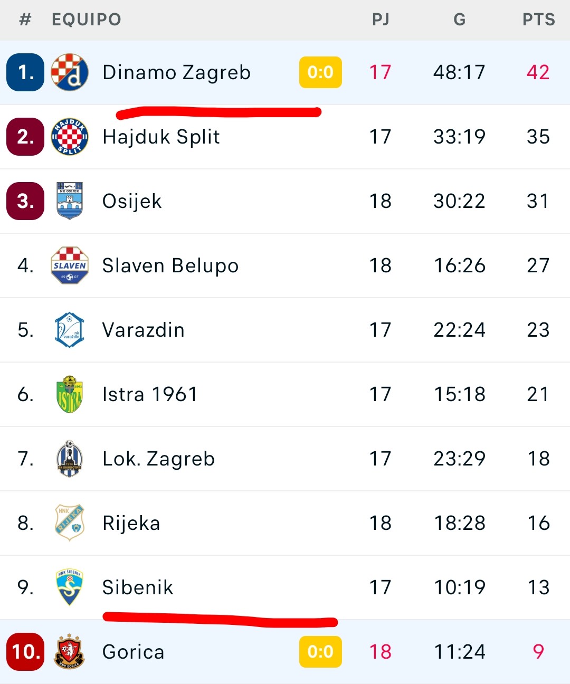Screen dimensions: 570x684
Task: Sort table by PTS column header
Action: [x=538, y=20]
